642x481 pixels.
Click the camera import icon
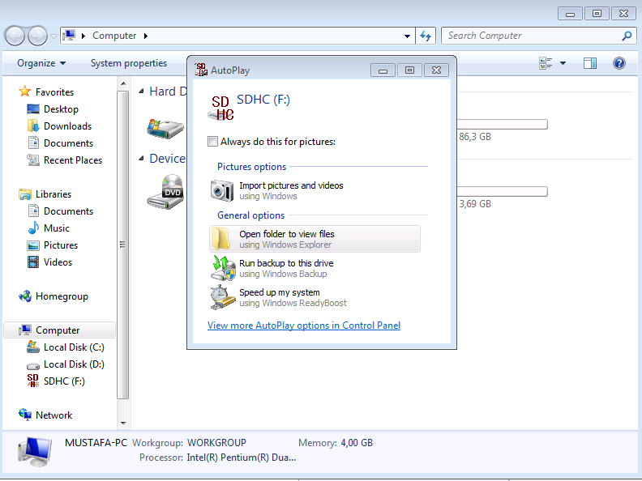click(x=222, y=190)
